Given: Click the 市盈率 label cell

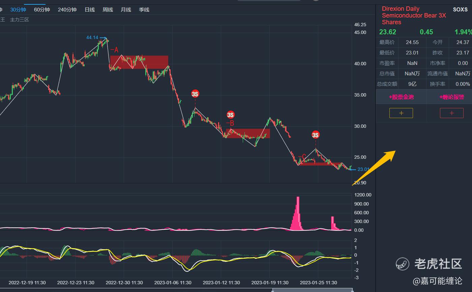Looking at the screenshot, I should click(387, 63).
